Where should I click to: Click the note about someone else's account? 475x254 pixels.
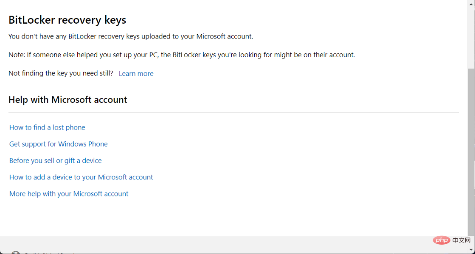click(182, 55)
